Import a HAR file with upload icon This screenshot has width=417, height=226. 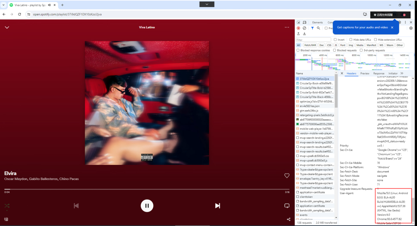(299, 34)
